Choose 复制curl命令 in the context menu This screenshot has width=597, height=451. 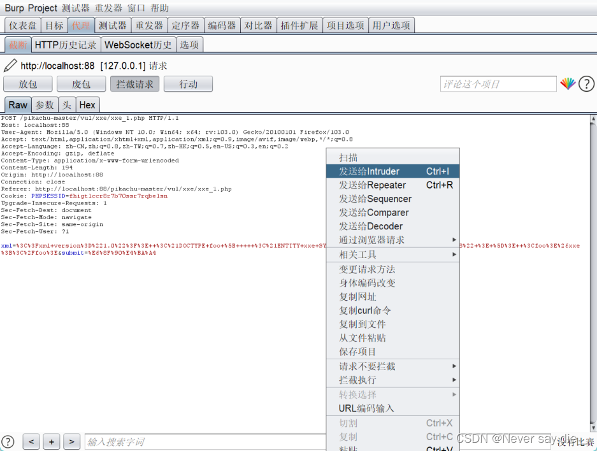pos(393,311)
